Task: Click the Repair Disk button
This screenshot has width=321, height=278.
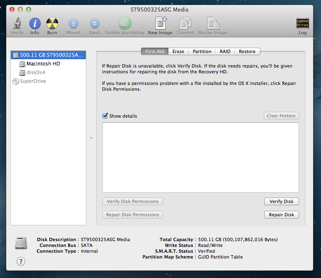Action: pos(282,215)
